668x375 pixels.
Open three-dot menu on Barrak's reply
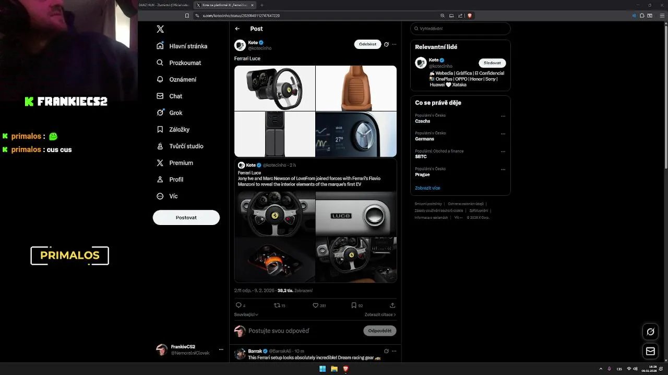tap(394, 351)
